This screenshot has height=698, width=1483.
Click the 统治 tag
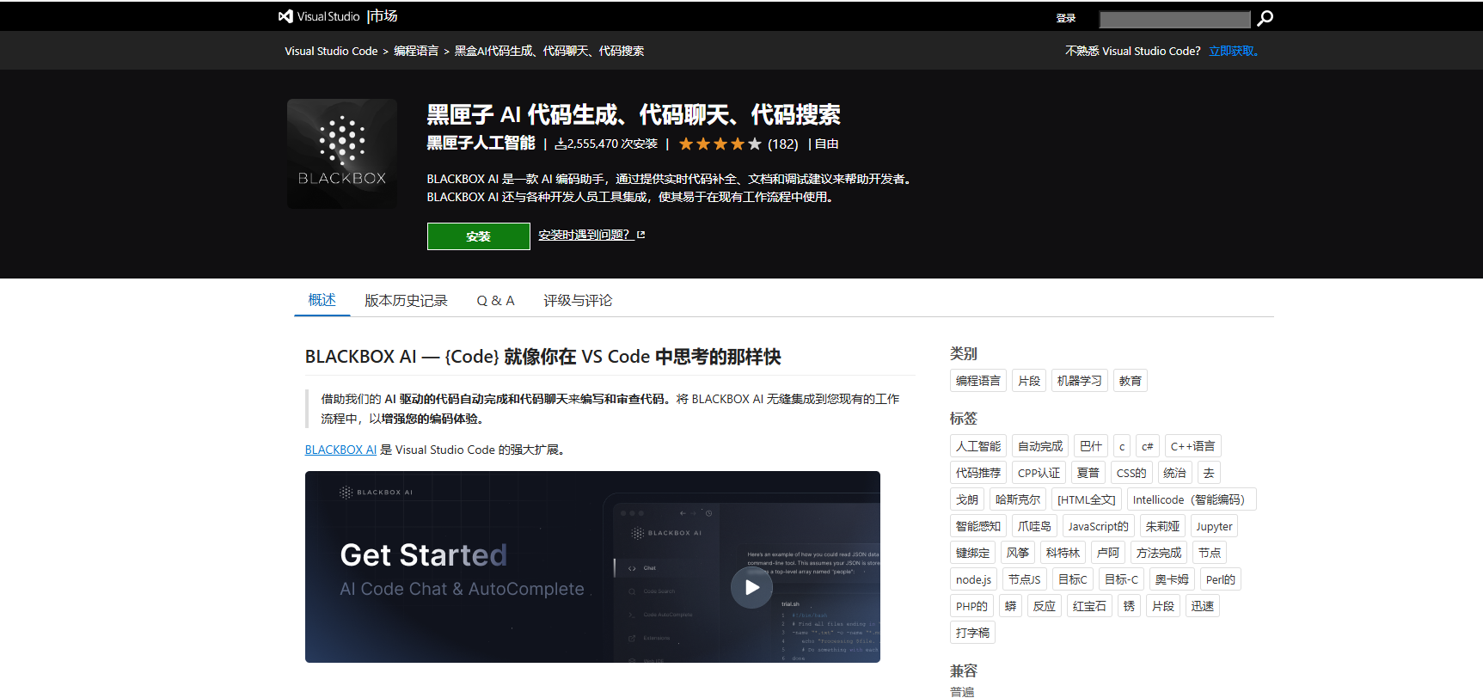[1174, 473]
